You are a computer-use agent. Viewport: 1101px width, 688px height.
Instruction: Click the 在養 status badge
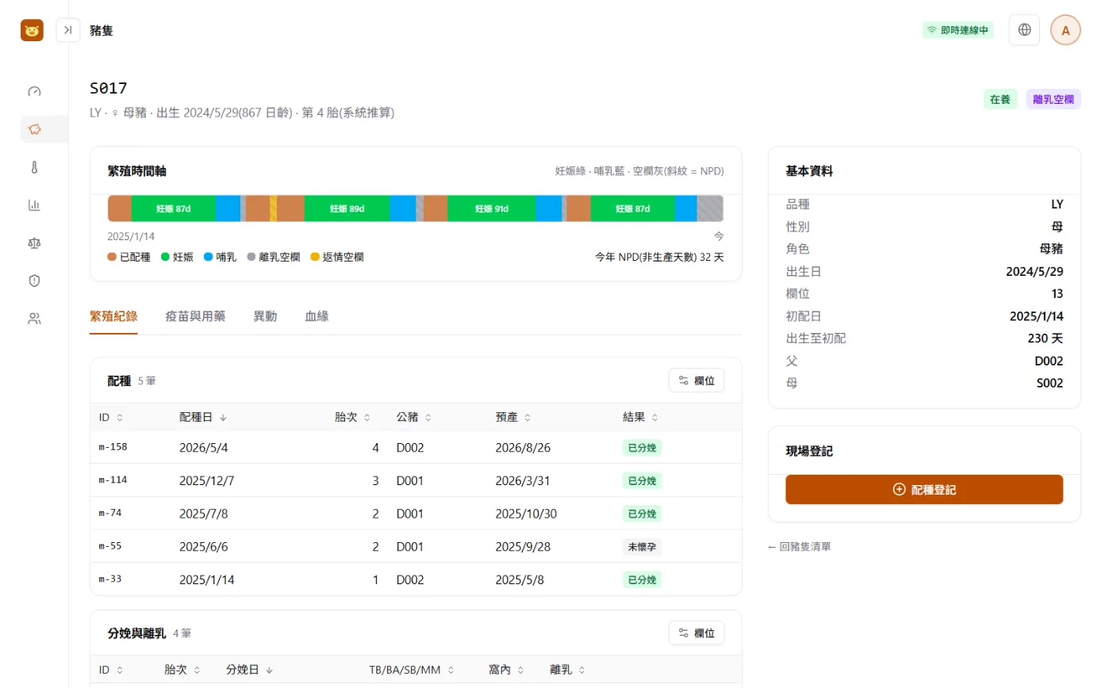point(1000,99)
